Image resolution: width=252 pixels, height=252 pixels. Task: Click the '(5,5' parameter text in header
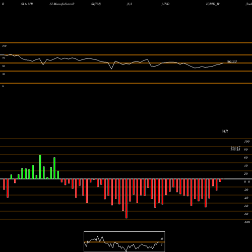coord(130,4)
